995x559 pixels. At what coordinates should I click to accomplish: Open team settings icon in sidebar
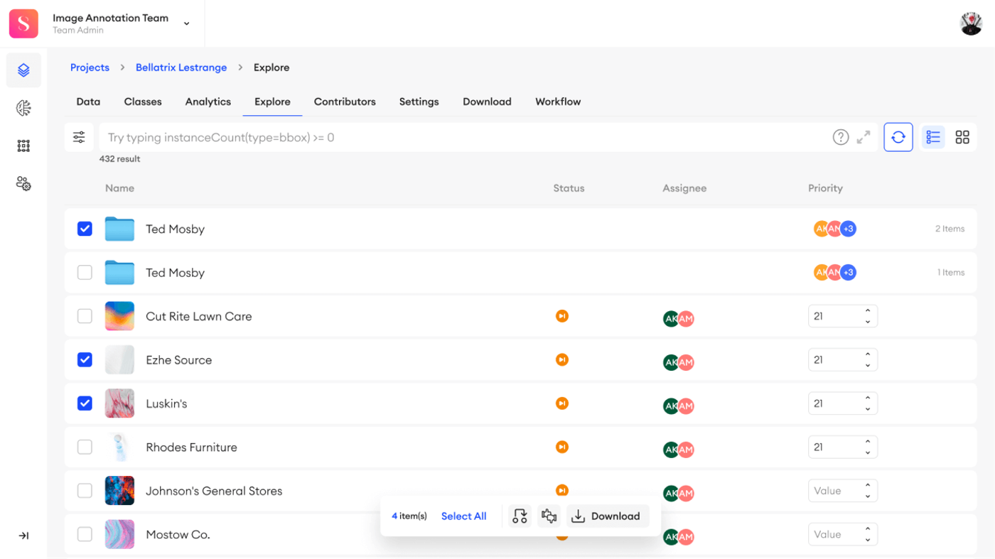pos(23,184)
